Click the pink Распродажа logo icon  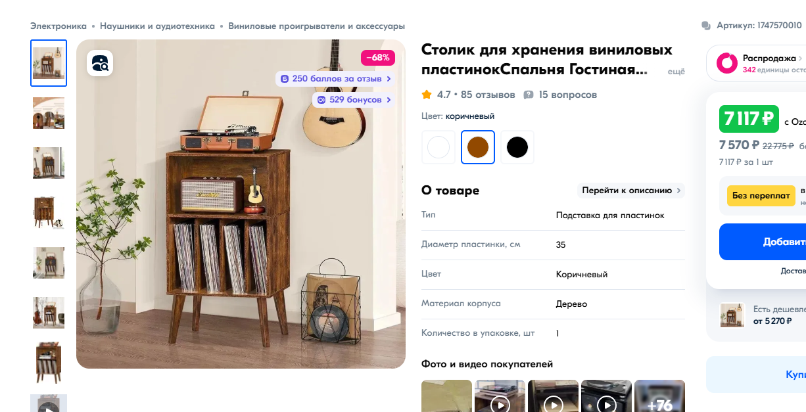726,62
